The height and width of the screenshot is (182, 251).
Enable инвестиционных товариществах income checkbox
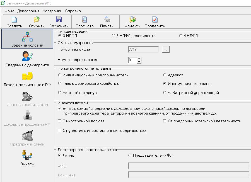(x=59, y=130)
